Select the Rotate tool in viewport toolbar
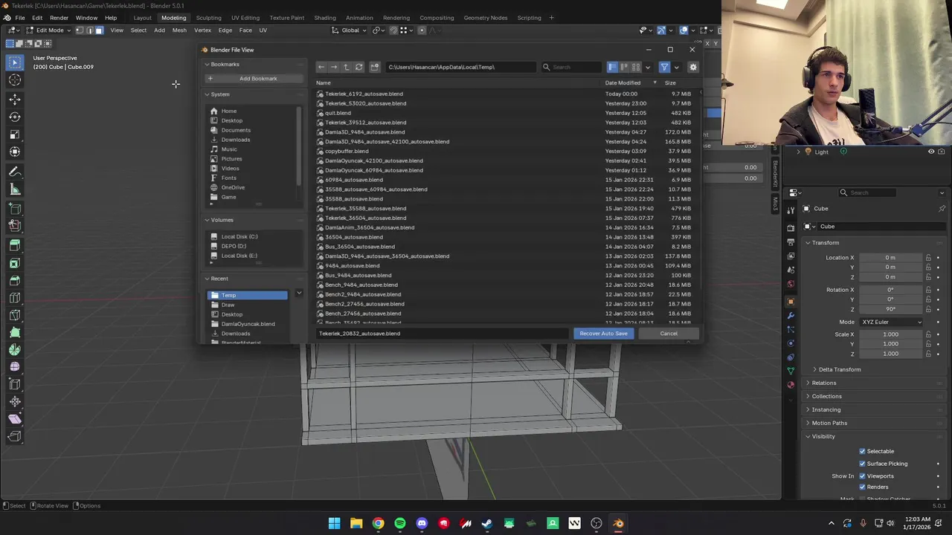Viewport: 952px width, 535px height. pyautogui.click(x=15, y=117)
